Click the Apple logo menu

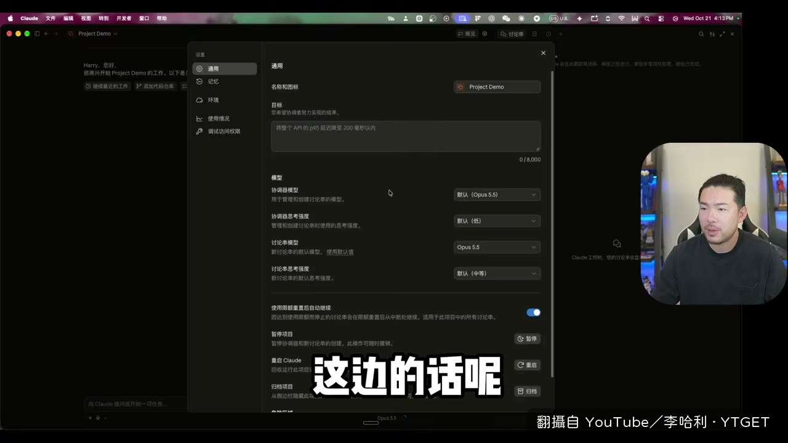[x=10, y=18]
